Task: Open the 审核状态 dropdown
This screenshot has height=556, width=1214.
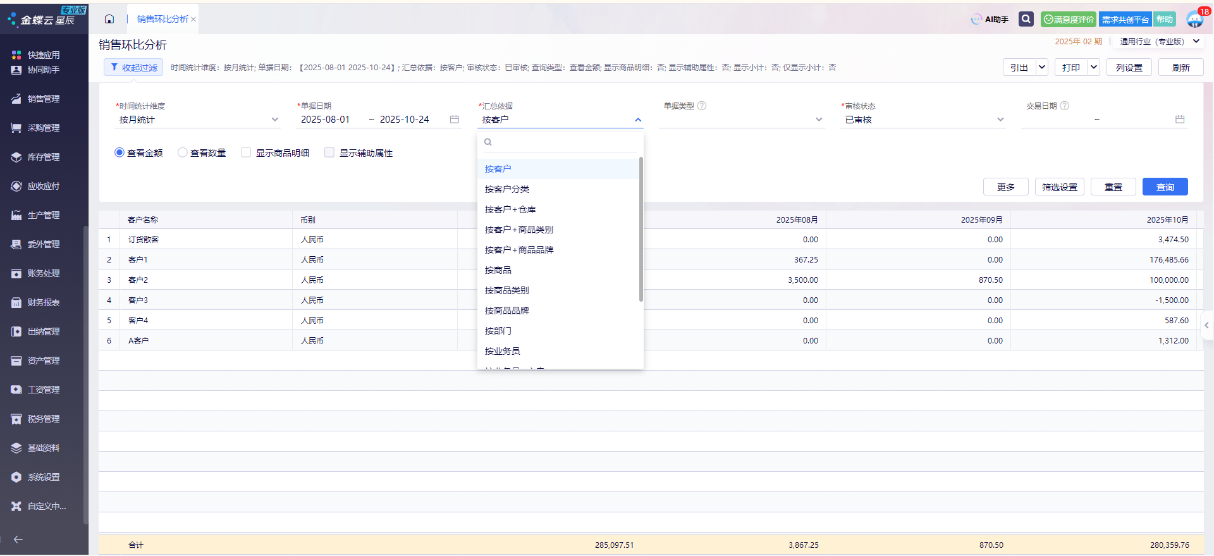Action: 1000,120
